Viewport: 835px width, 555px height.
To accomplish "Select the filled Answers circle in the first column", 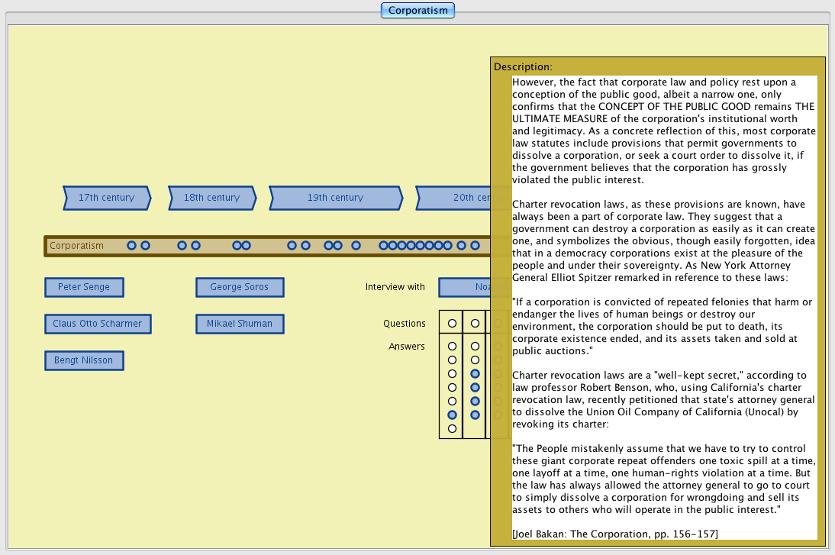I will (x=452, y=415).
